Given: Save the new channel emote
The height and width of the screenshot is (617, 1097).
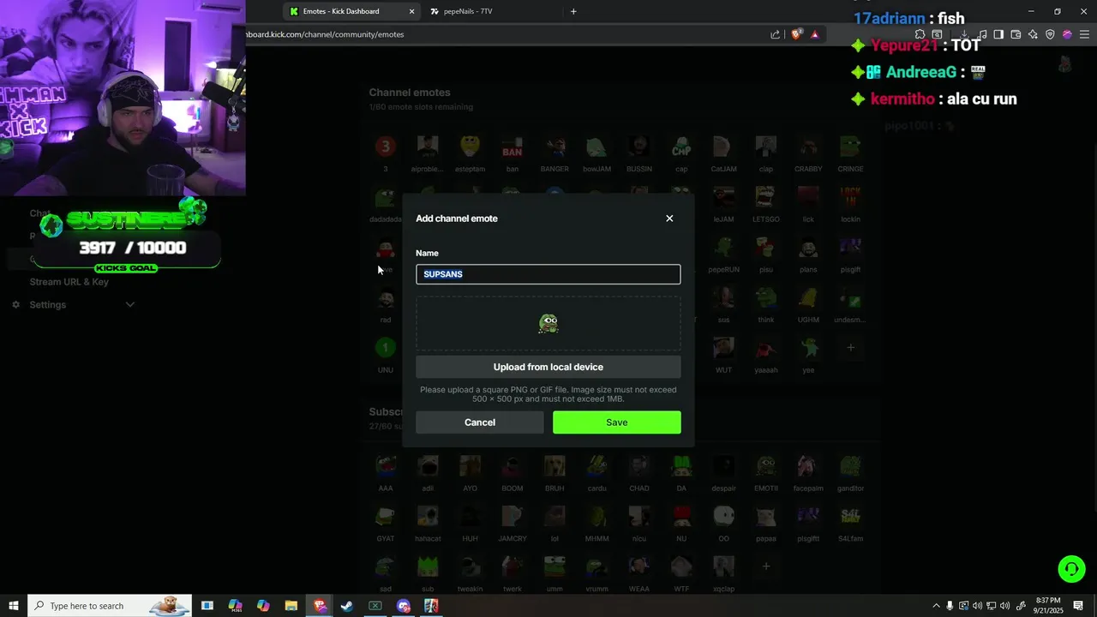Looking at the screenshot, I should point(617,422).
